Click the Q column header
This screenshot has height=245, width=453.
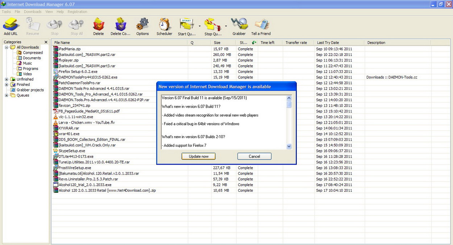[200, 42]
